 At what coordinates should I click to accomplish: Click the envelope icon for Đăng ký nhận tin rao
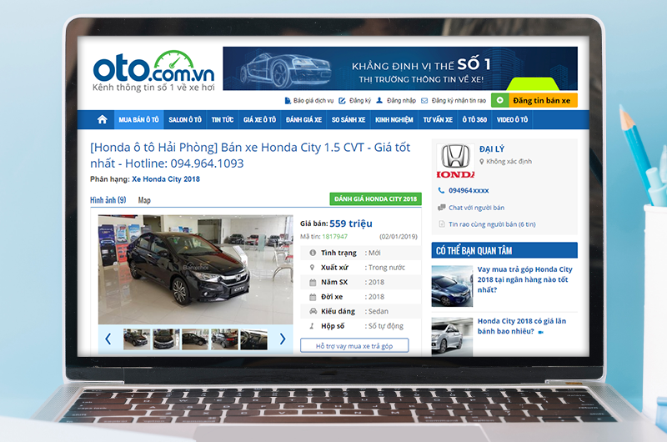click(424, 101)
